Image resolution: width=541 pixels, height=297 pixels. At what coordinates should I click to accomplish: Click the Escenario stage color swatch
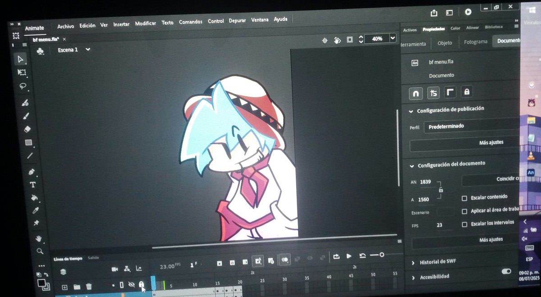point(445,211)
